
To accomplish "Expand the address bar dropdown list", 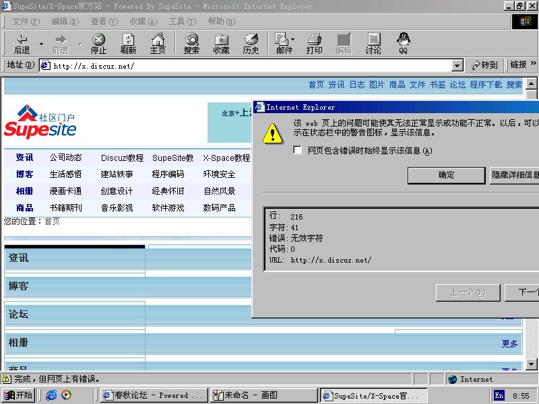I will (457, 65).
